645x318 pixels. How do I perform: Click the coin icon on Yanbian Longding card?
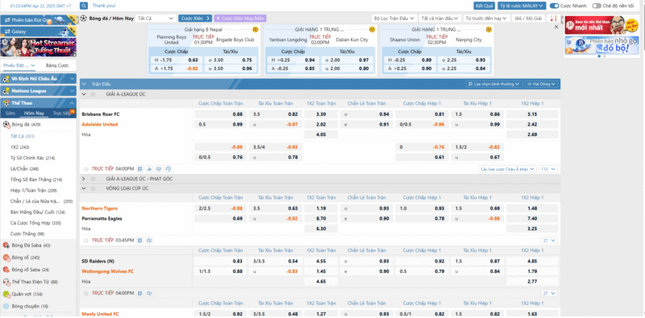372,30
